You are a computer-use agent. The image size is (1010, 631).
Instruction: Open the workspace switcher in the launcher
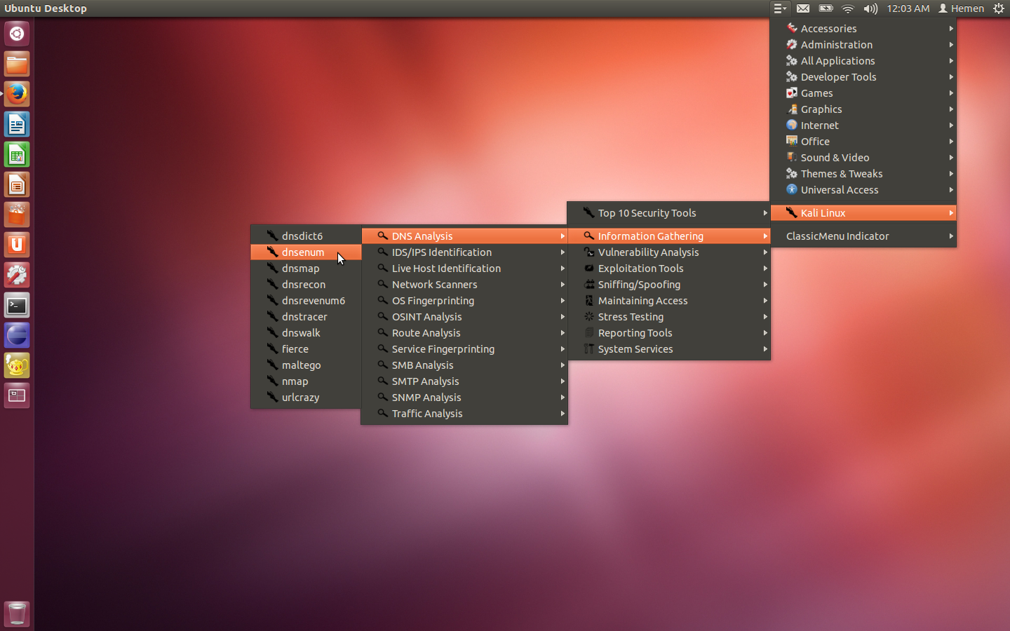click(17, 395)
